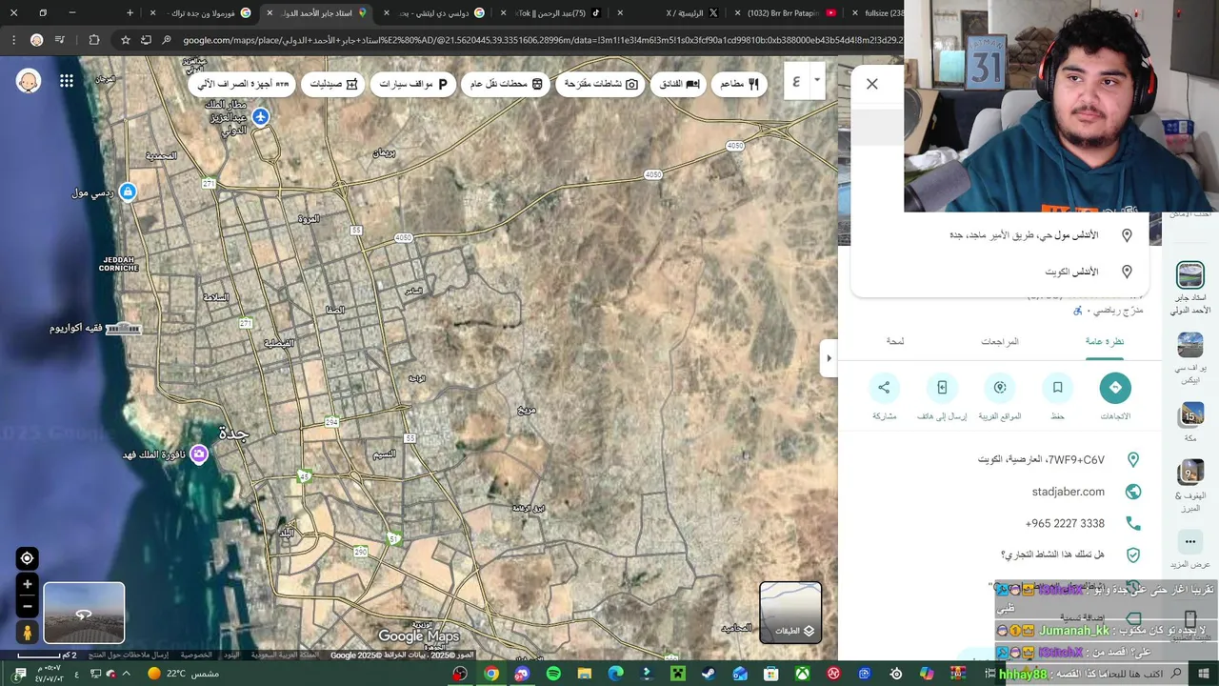This screenshot has height=686, width=1219.
Task: Click the website globe icon
Action: click(x=1132, y=492)
